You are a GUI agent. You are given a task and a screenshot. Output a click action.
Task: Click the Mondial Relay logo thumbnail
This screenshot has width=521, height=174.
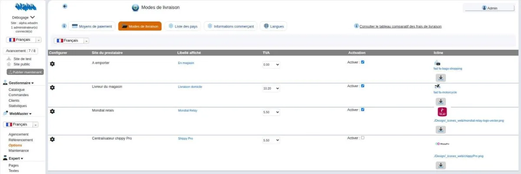pos(442,112)
